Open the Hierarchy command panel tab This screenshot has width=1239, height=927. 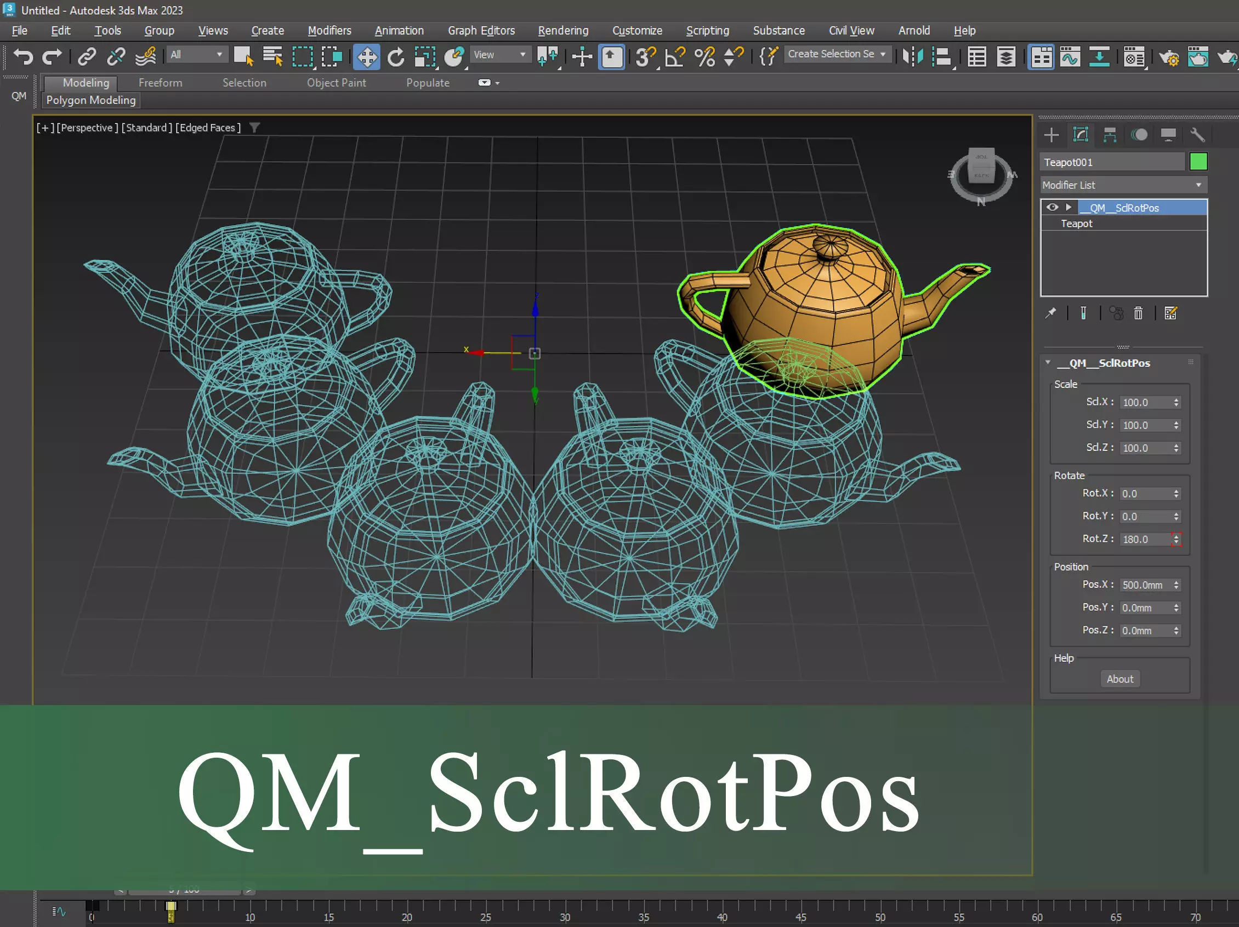[1110, 135]
